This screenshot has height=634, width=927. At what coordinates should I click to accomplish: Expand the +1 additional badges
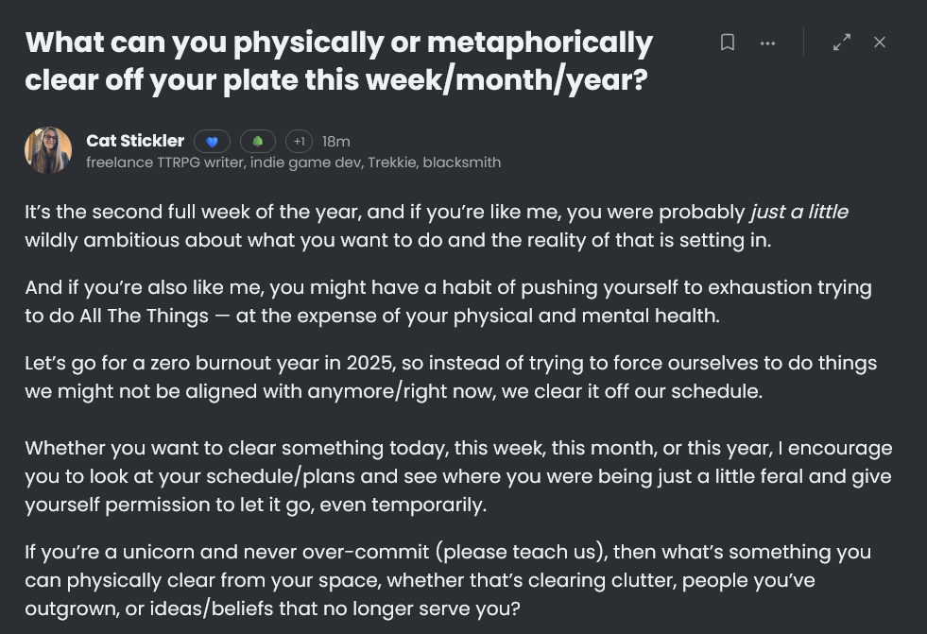[299, 142]
